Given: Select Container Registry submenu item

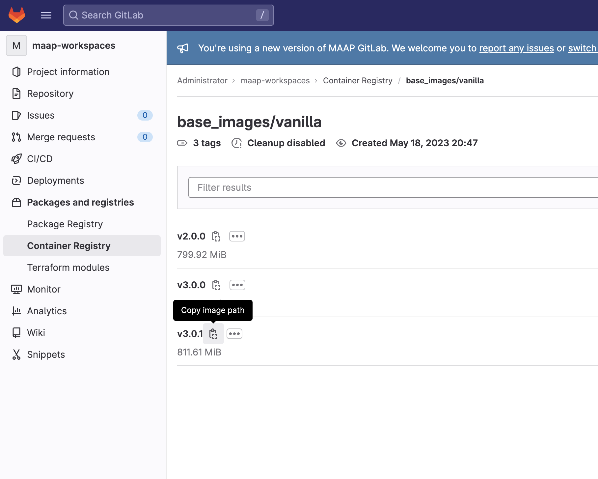Looking at the screenshot, I should (82, 246).
